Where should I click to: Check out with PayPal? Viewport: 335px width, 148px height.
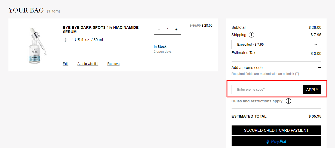coord(276,141)
